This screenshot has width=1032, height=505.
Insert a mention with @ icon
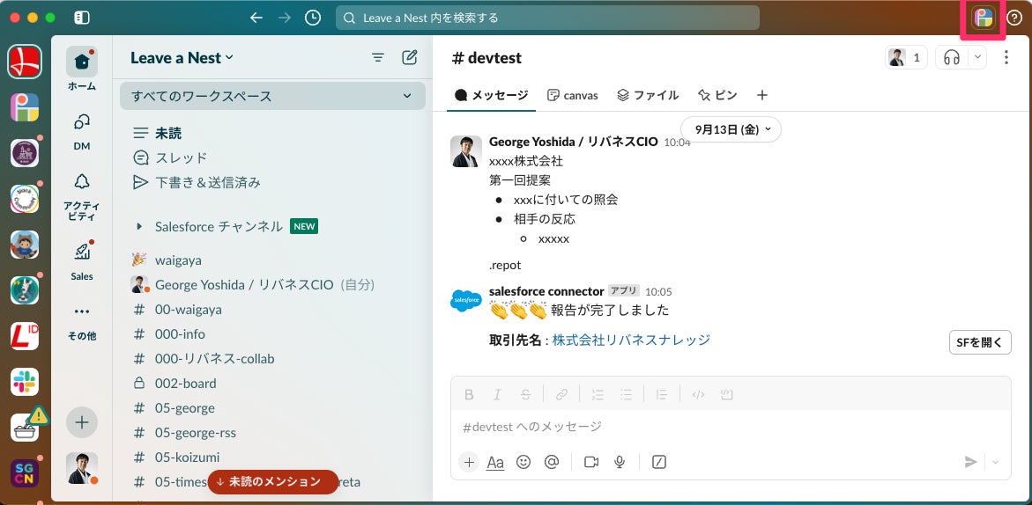552,462
